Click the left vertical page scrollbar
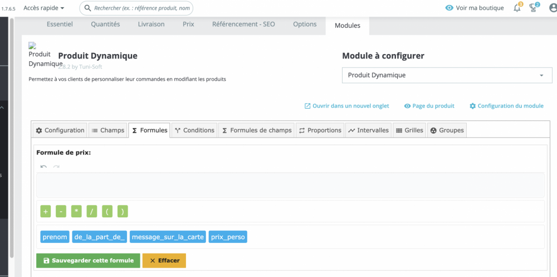Image resolution: width=557 pixels, height=277 pixels. (12, 139)
